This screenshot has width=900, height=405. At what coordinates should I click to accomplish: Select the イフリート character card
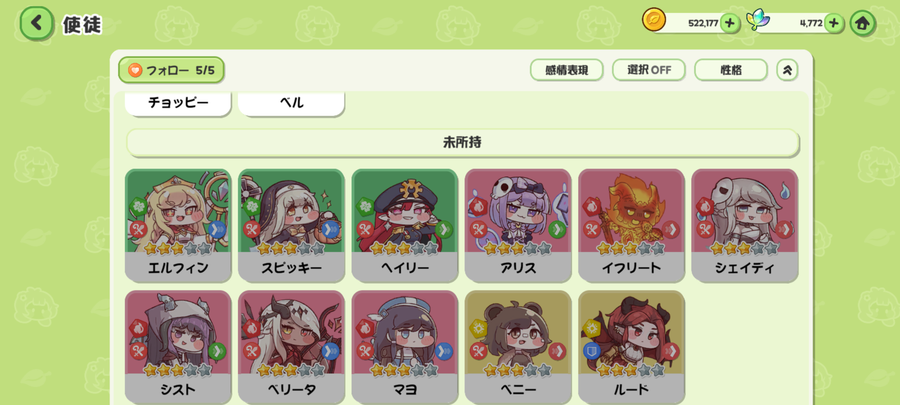click(x=631, y=225)
